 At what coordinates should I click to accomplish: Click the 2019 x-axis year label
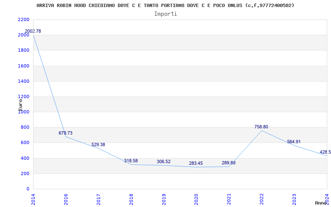164,199
